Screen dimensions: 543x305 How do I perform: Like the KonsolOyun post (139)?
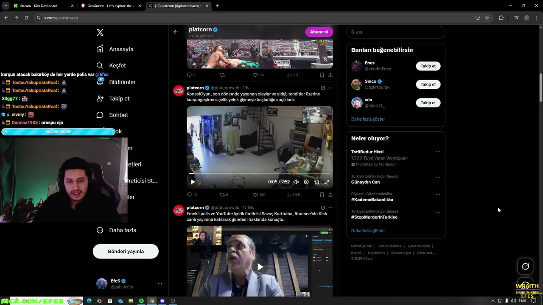click(259, 195)
